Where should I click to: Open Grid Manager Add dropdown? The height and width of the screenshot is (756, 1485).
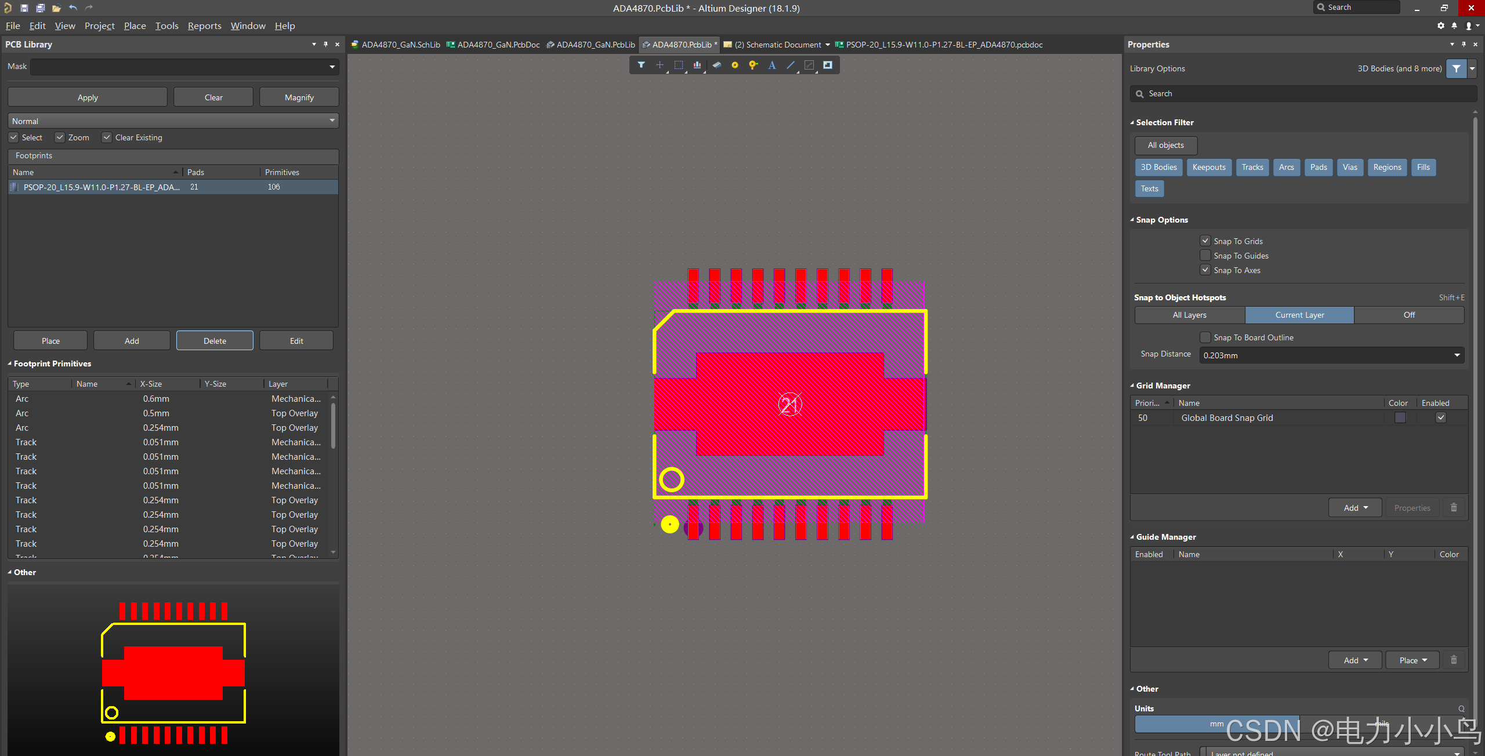(1355, 508)
